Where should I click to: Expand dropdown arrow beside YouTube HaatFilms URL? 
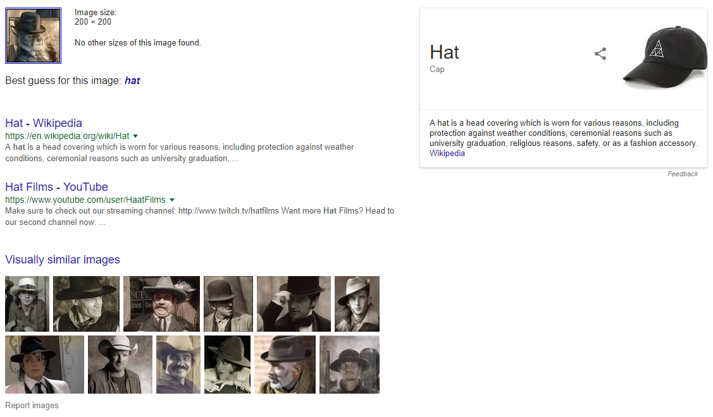[172, 200]
